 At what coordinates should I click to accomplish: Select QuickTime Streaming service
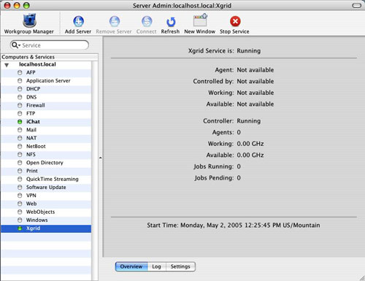pos(46,179)
